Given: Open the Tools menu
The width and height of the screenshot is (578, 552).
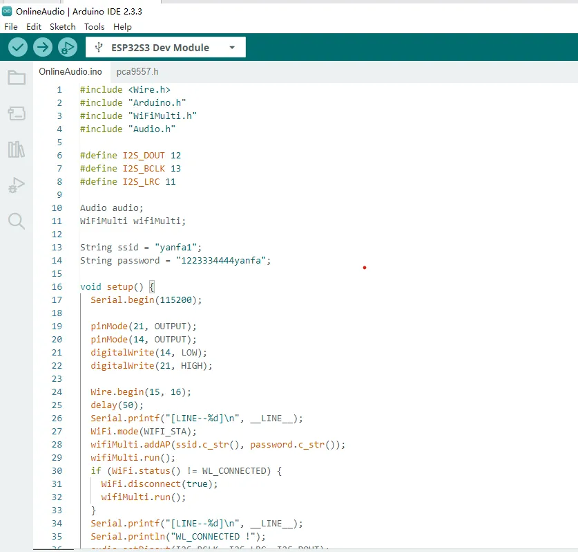Looking at the screenshot, I should (95, 27).
